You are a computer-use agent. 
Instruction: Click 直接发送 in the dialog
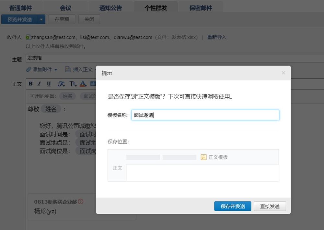point(270,206)
